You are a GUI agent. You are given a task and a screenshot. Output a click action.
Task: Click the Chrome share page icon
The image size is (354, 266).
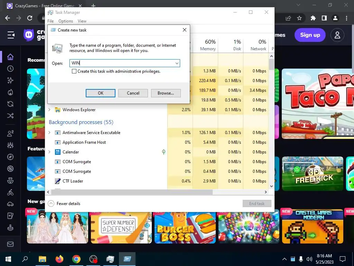[288, 18]
